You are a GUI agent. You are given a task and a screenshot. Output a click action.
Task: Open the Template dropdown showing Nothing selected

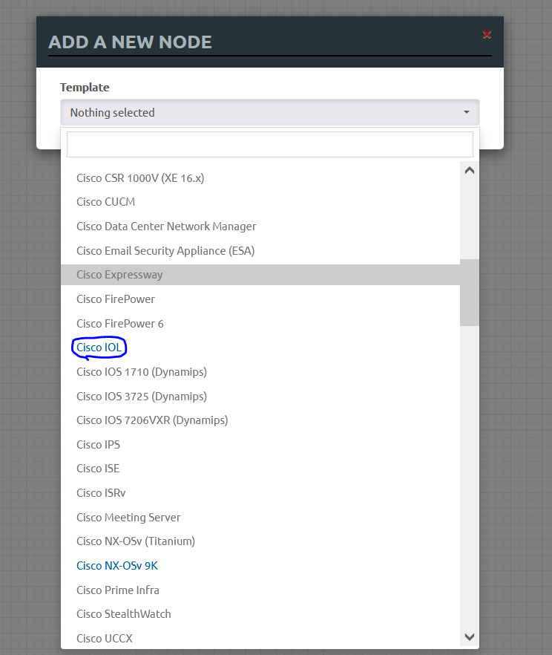(x=270, y=112)
